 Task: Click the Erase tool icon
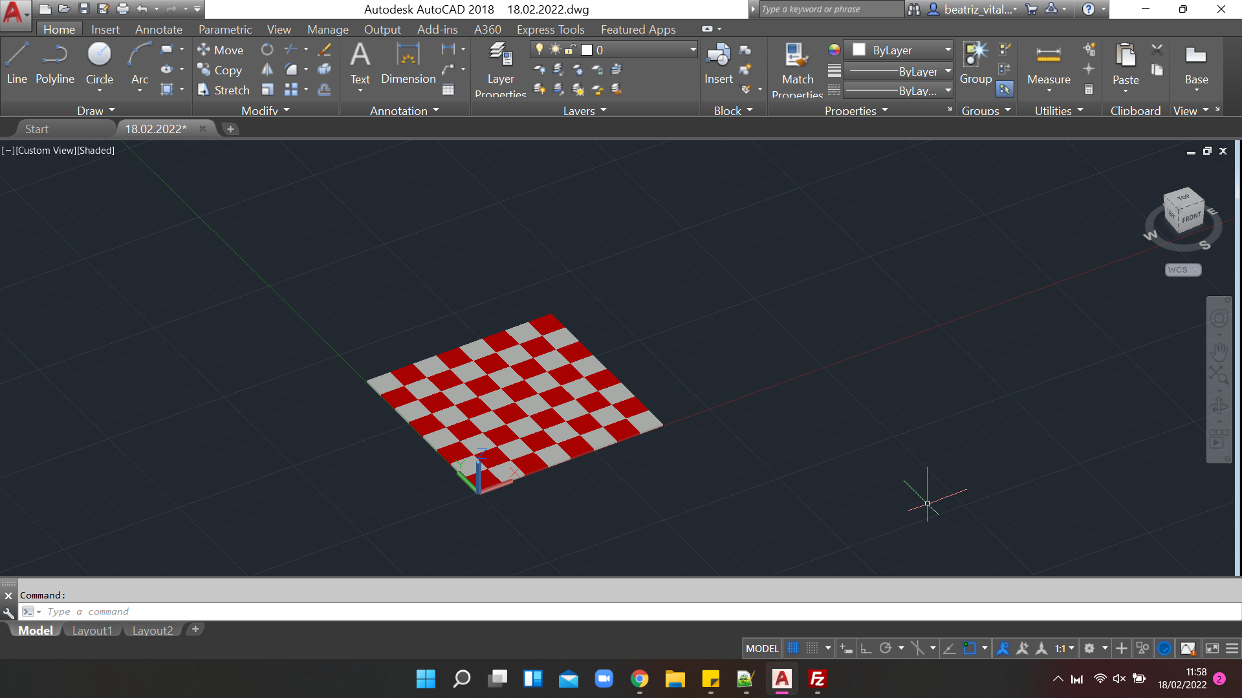(x=325, y=49)
